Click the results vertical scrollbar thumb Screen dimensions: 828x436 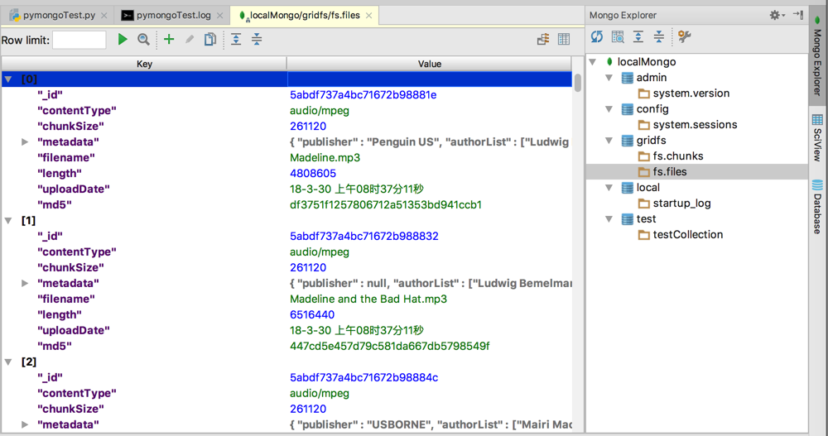click(x=578, y=83)
